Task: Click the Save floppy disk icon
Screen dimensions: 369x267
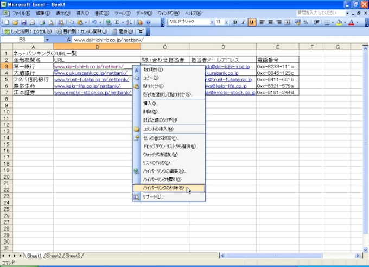Action: point(24,22)
